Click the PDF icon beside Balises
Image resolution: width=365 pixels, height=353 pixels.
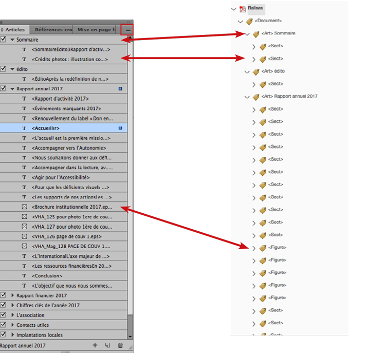243,9
